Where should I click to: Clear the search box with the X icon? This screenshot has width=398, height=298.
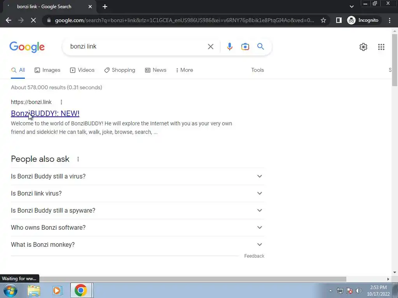click(x=210, y=47)
